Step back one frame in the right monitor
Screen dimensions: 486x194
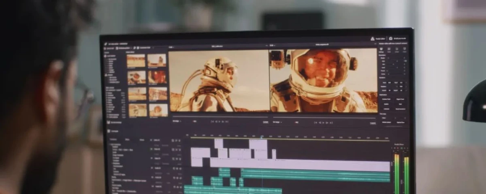(x=320, y=122)
